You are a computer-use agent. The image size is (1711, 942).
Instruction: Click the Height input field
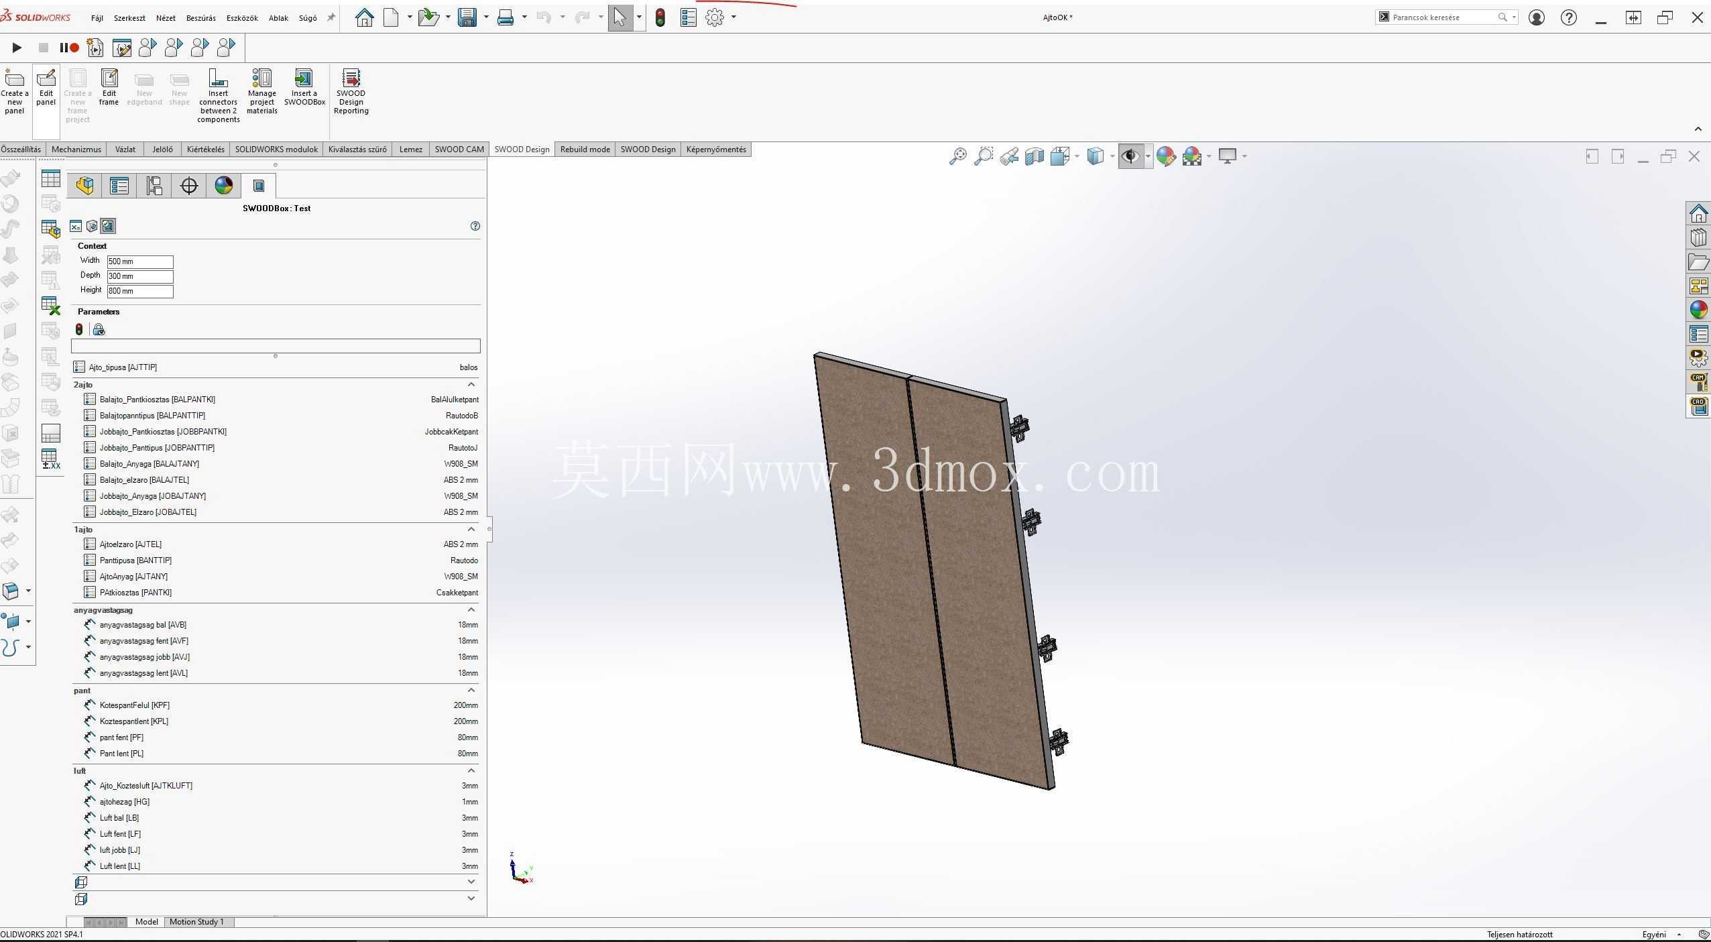(x=140, y=291)
